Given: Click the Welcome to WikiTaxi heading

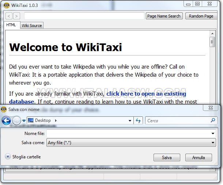Looking at the screenshot, I should [65, 47].
